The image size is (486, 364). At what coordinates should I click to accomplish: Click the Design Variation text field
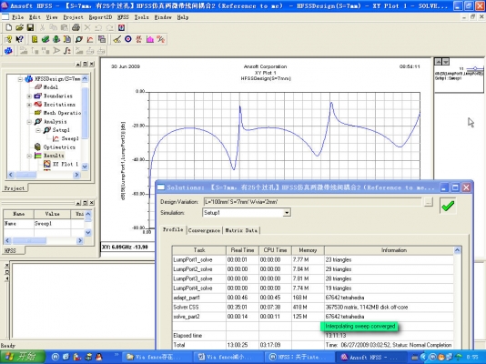312,202
